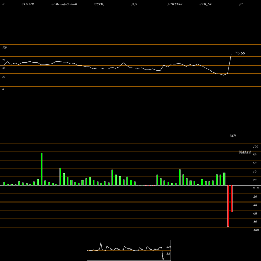Select the longest red MR bar reaching -100
The height and width of the screenshot is (261, 261).
tap(228, 206)
